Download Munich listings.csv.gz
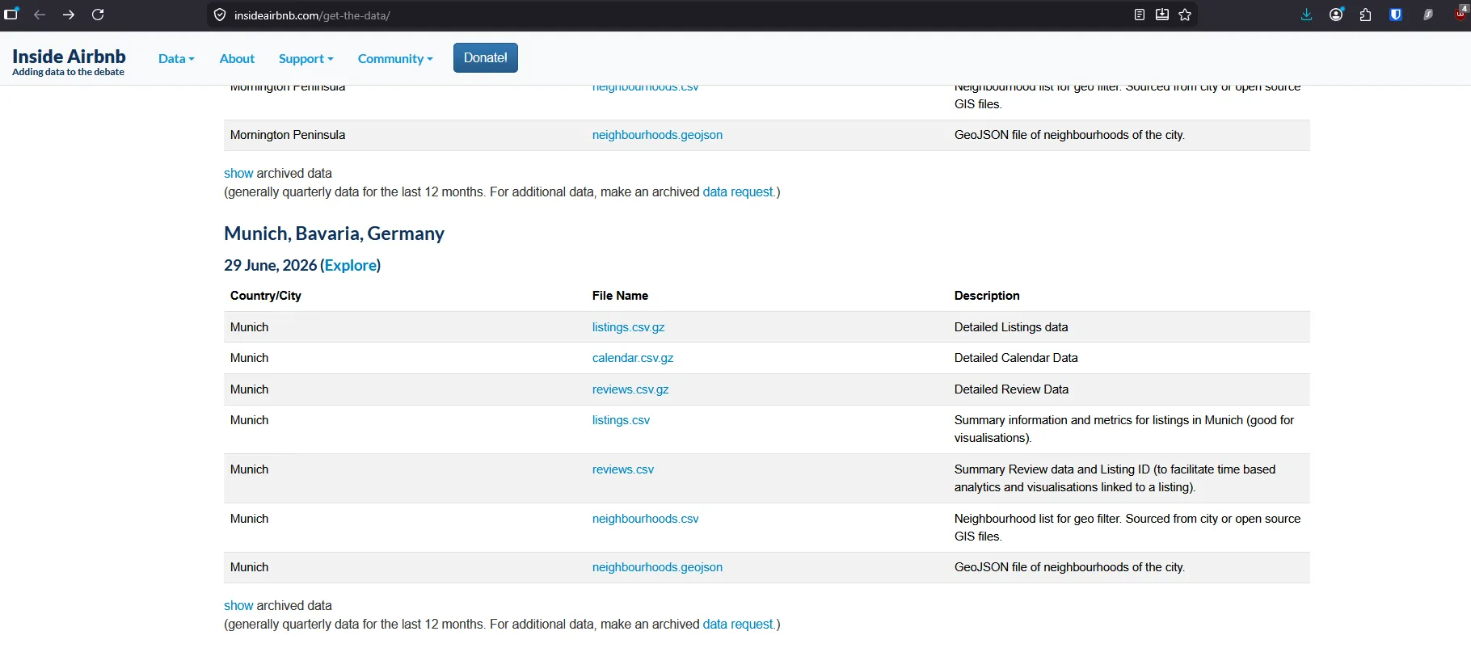This screenshot has width=1471, height=648. [x=628, y=327]
